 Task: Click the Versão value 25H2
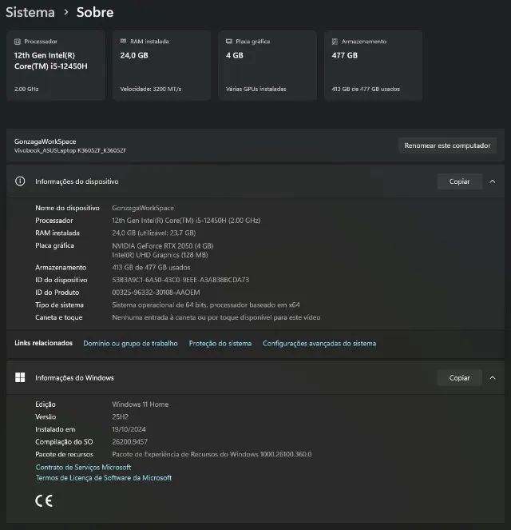click(120, 416)
